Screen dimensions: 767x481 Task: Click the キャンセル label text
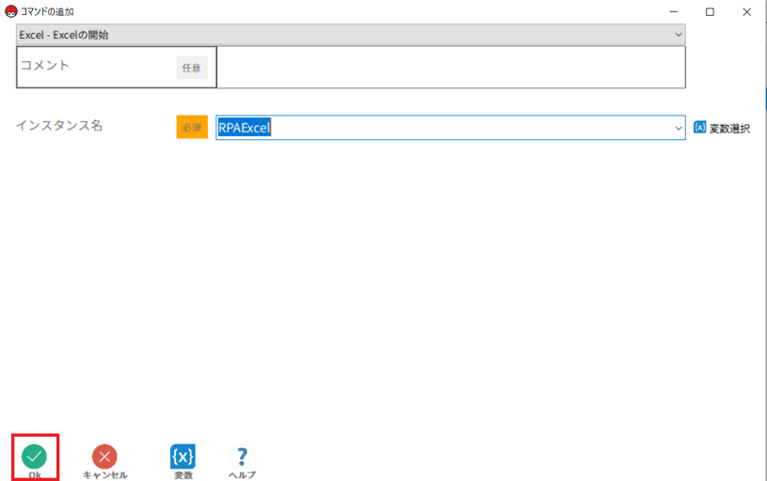(104, 475)
